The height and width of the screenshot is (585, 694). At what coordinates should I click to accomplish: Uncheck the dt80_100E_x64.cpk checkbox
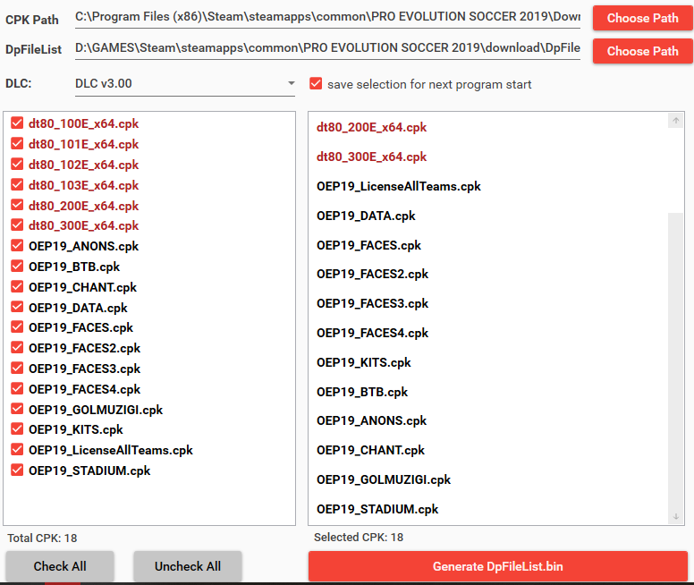coord(17,123)
